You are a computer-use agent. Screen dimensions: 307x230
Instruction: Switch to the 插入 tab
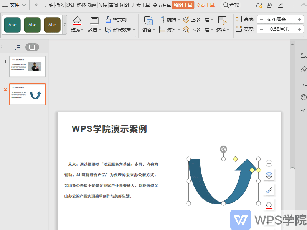pyautogui.click(x=60, y=5)
